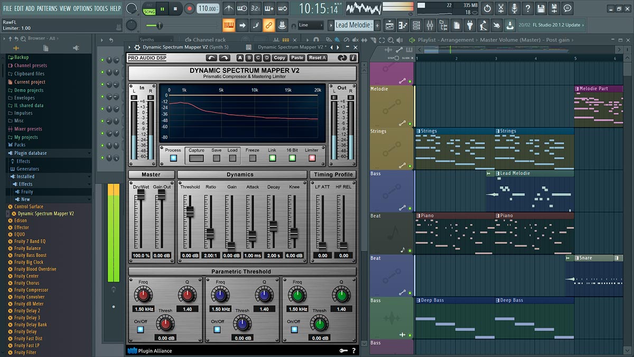Toggle the 16 Bit button

(292, 158)
